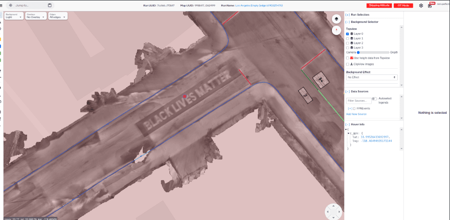Click the Topview heading text
The height and width of the screenshot is (220, 450).
click(x=352, y=29)
